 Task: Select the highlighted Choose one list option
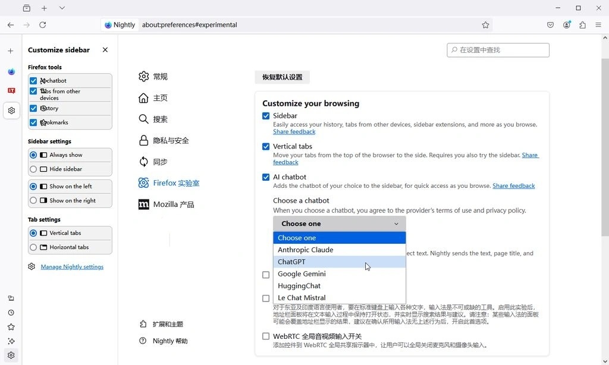click(x=340, y=238)
